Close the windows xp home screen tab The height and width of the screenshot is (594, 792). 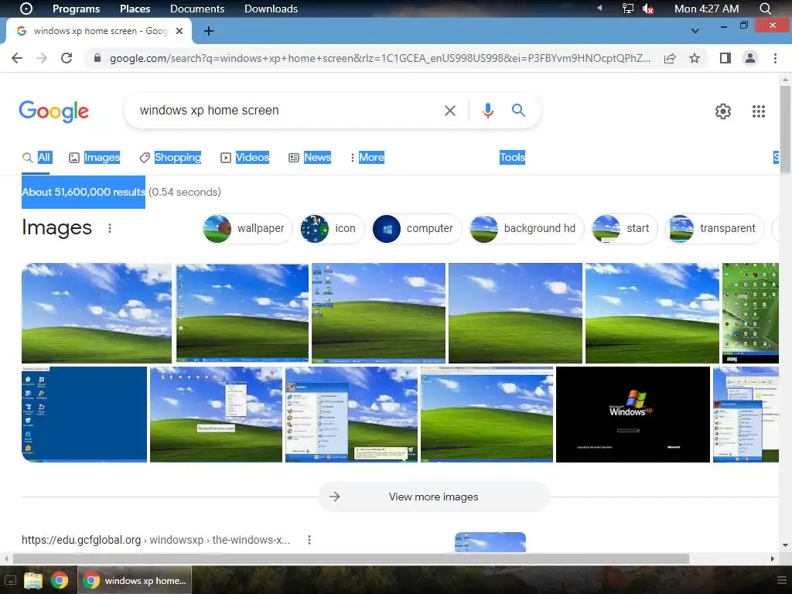click(179, 31)
